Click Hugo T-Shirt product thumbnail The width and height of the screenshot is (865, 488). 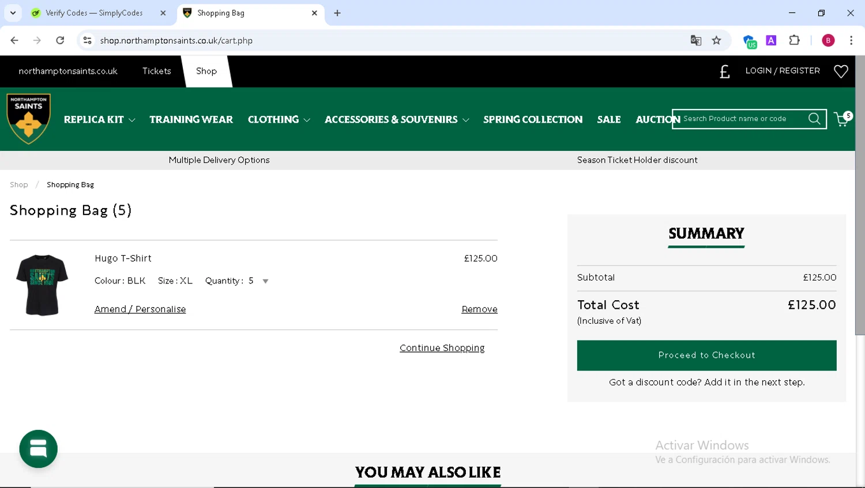point(42,285)
